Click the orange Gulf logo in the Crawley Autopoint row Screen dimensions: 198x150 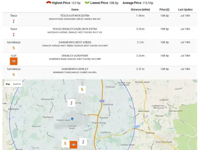[14, 61]
